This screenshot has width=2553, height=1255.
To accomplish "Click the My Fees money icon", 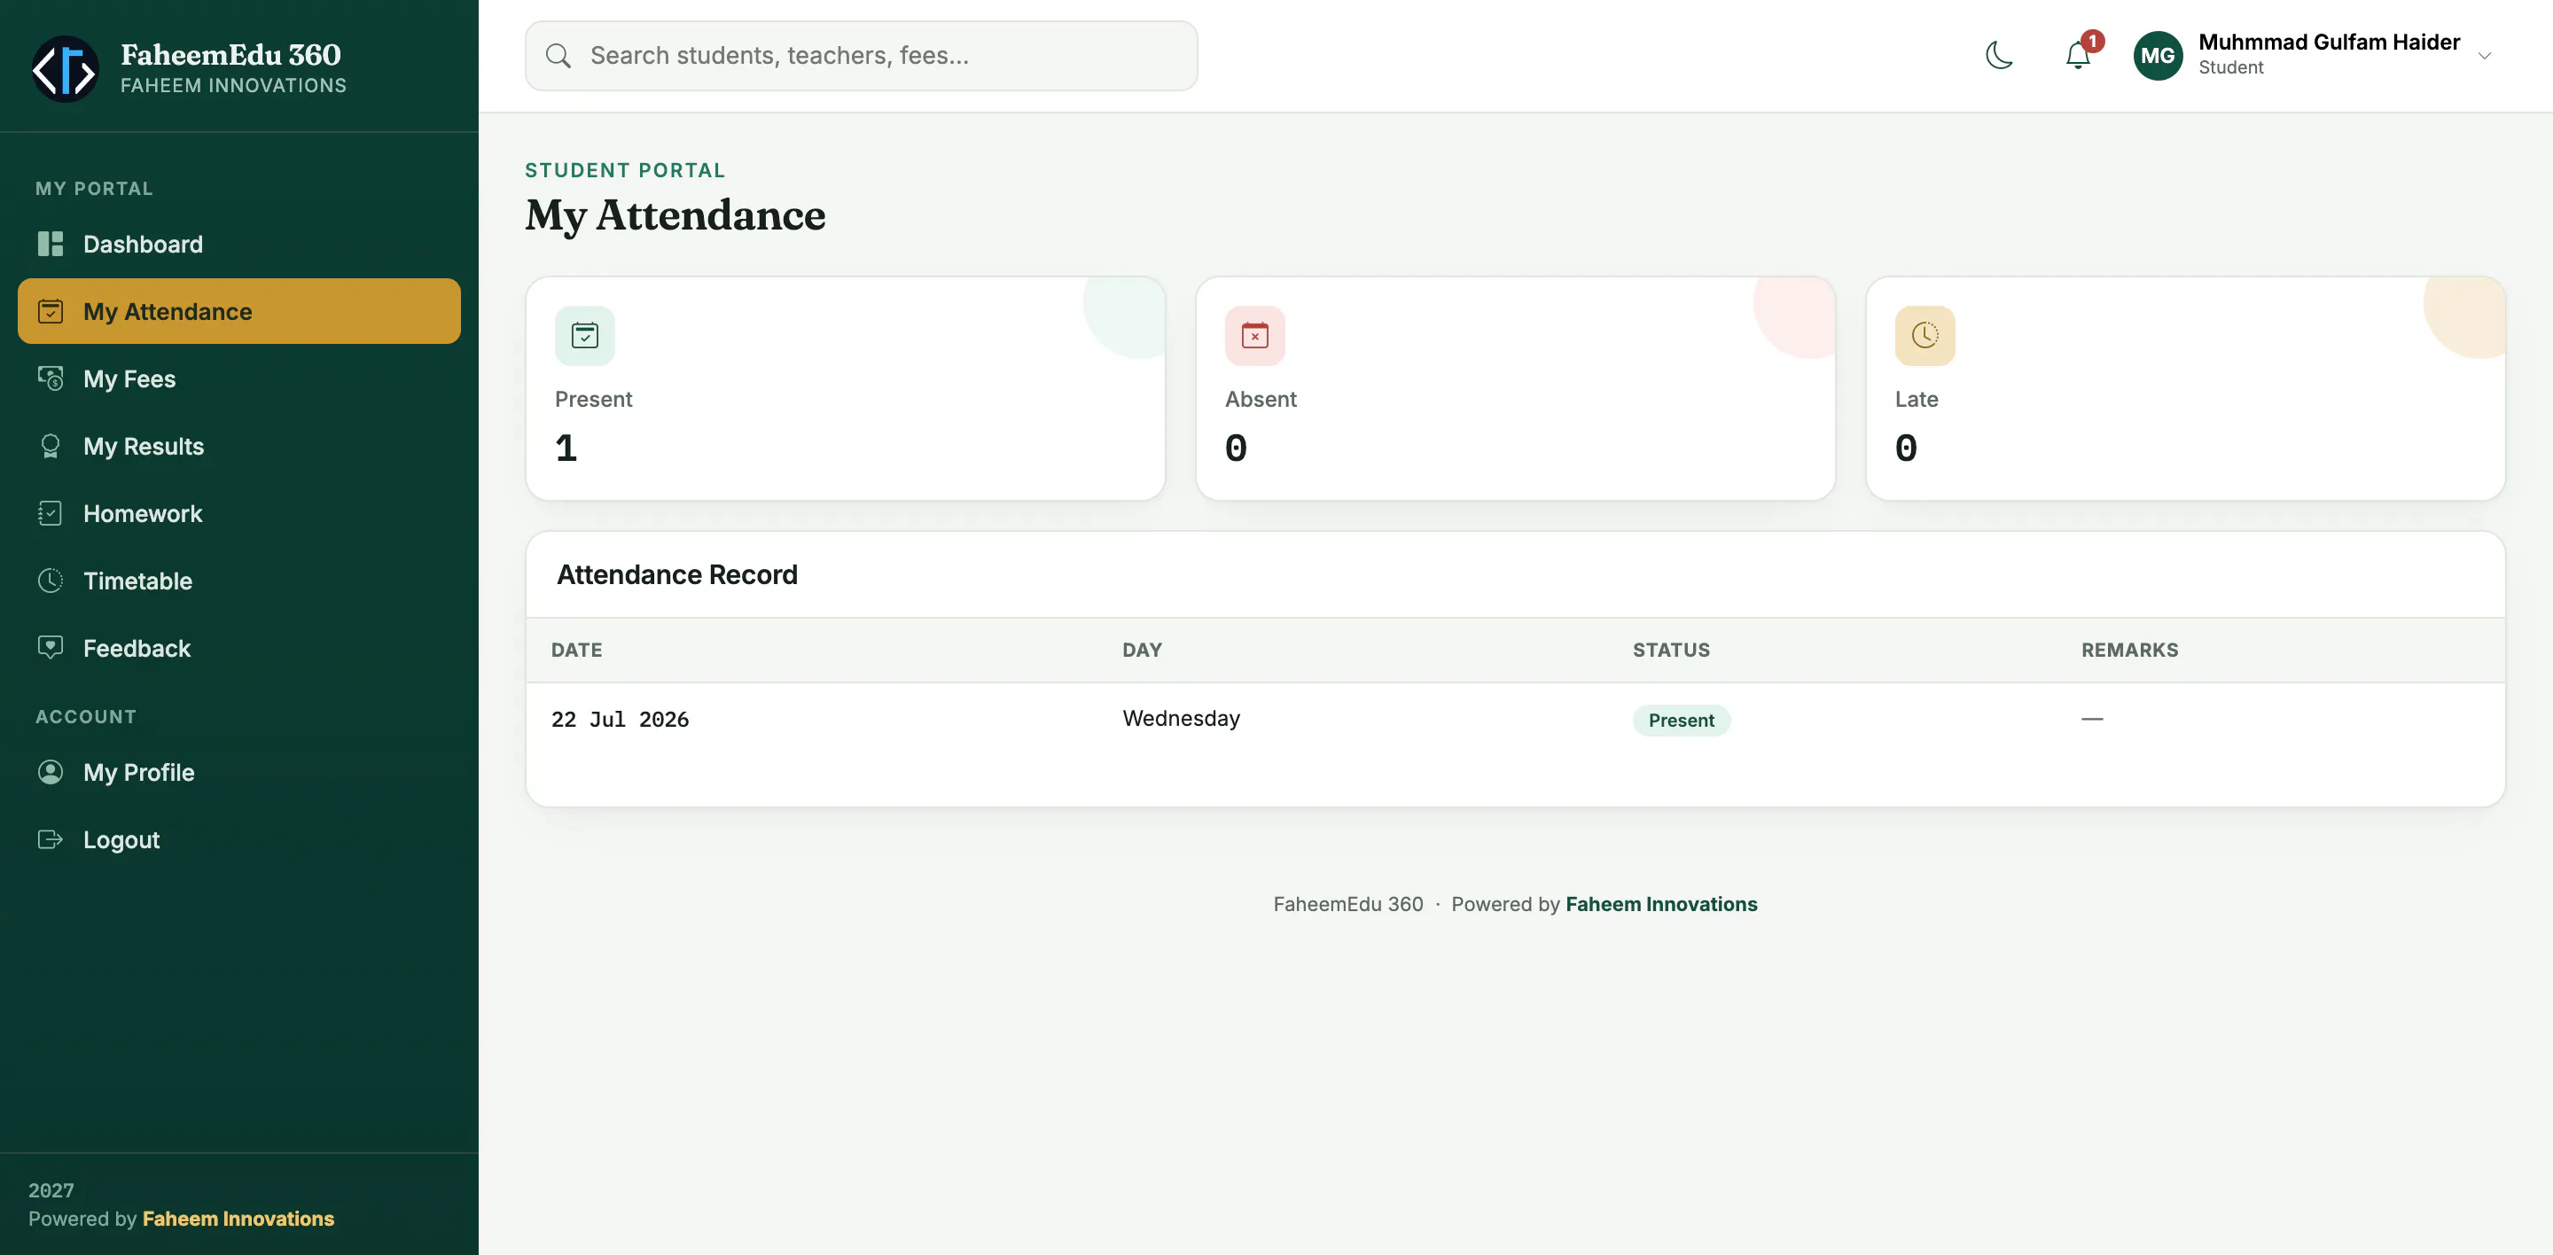I will tap(51, 378).
